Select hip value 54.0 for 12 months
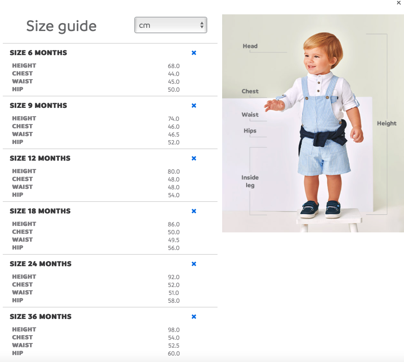Viewport: 404px width, 362px height. pos(174,195)
